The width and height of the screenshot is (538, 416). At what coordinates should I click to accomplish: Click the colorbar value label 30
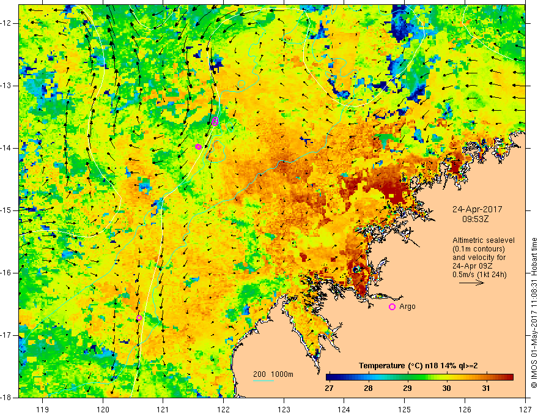point(446,388)
